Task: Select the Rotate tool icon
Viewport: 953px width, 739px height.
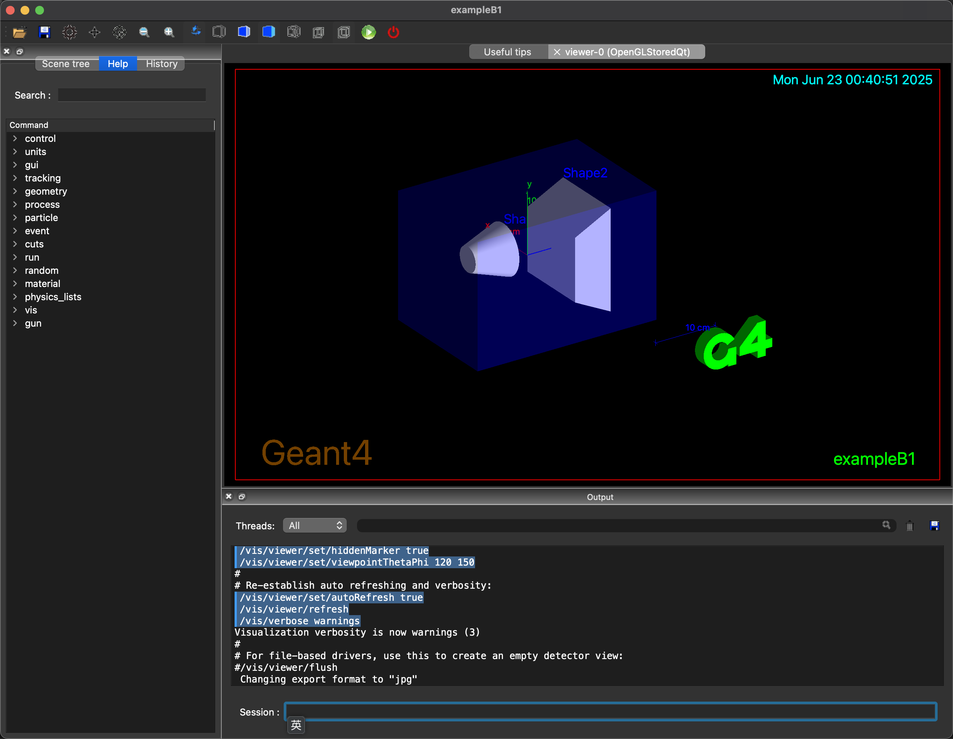Action: tap(196, 32)
